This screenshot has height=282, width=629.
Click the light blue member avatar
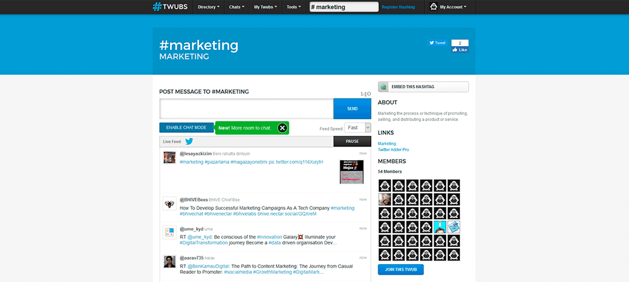pos(440,227)
